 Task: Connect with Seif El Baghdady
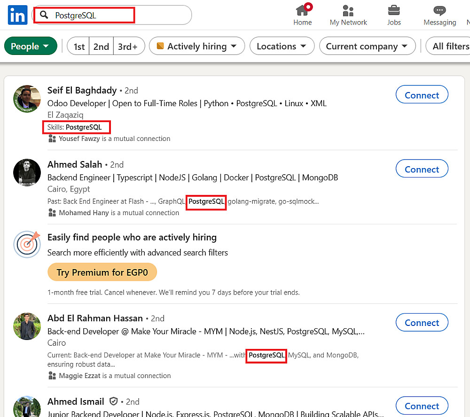[422, 95]
